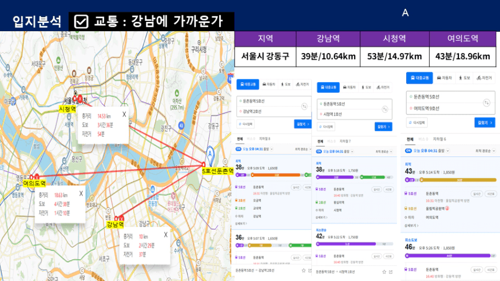Screen dimensions: 500x281
Task: Click the 5호선둔촌역 yellow map label
Action: pos(218,171)
